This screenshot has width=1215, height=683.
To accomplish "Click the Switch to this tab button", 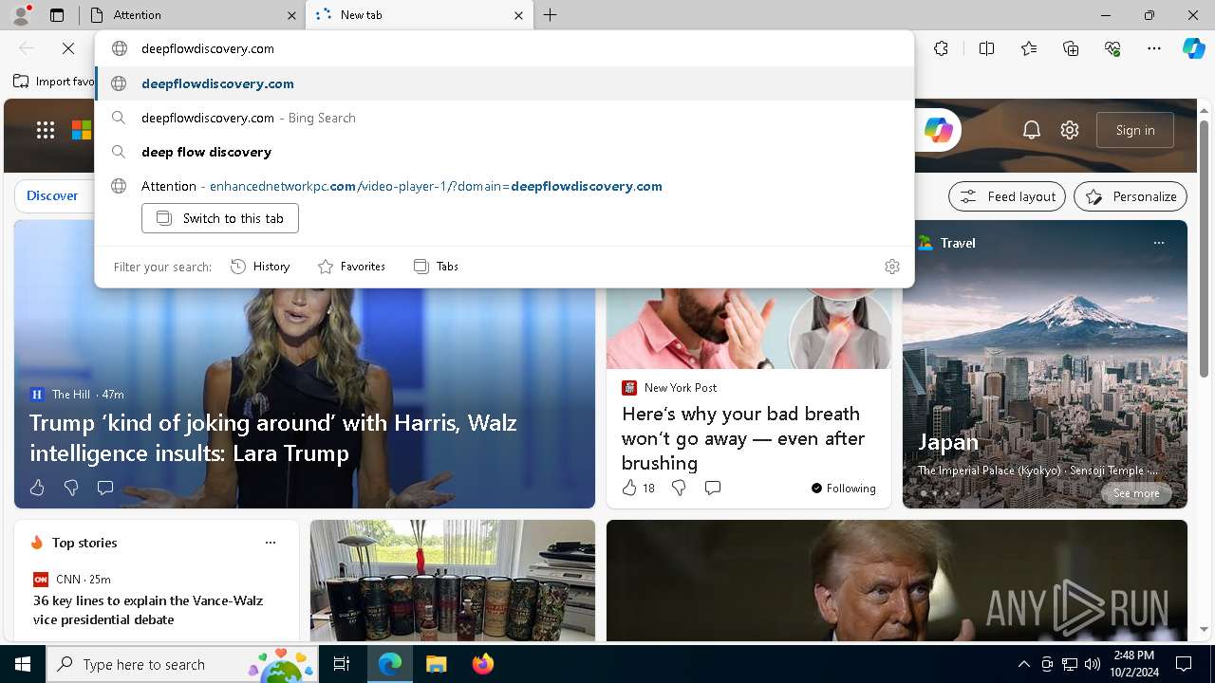I will pos(220,218).
